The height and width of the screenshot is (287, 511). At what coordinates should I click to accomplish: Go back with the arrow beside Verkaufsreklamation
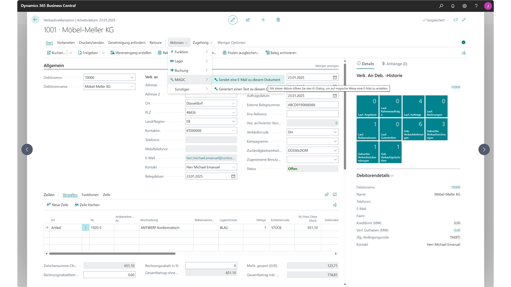36,20
